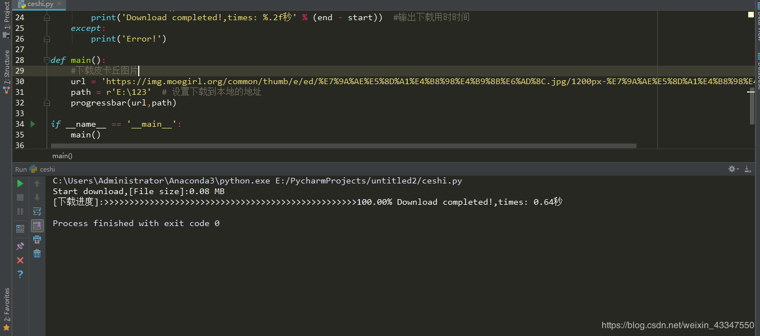This screenshot has height=336, width=760.
Task: Click the fold marker on line 32
Action: [x=47, y=103]
